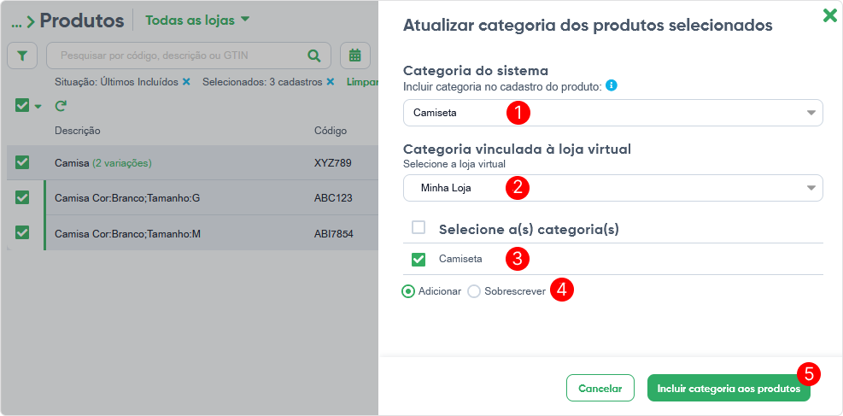This screenshot has width=843, height=416.
Task: Open the Categoria do sistema dropdown
Action: (x=612, y=113)
